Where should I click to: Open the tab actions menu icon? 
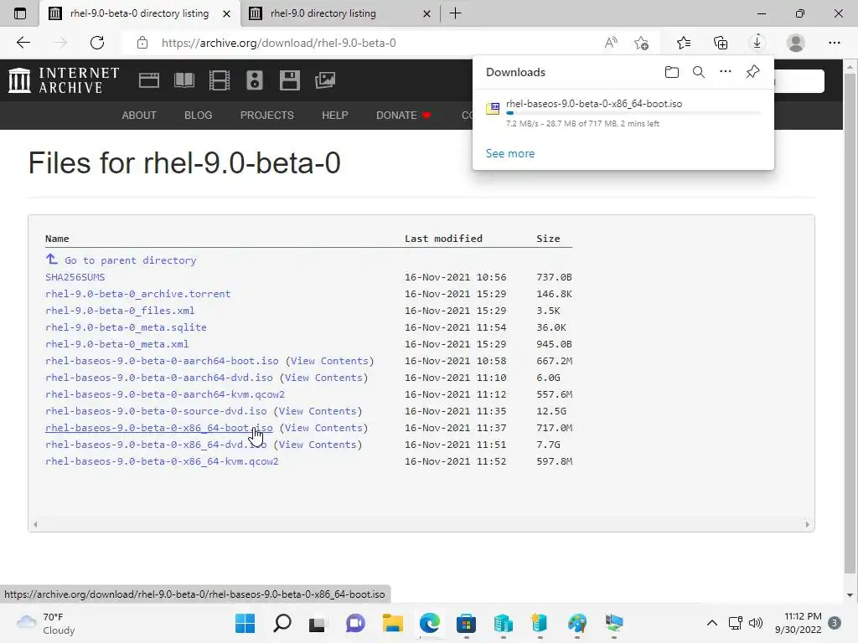(x=20, y=13)
